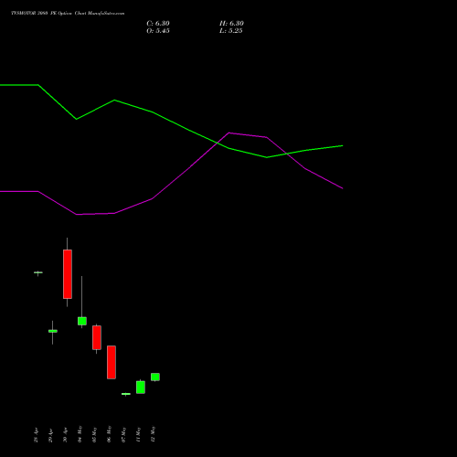Select the thin green candle for 07 May
This screenshot has height=457, width=457.
[x=126, y=394]
